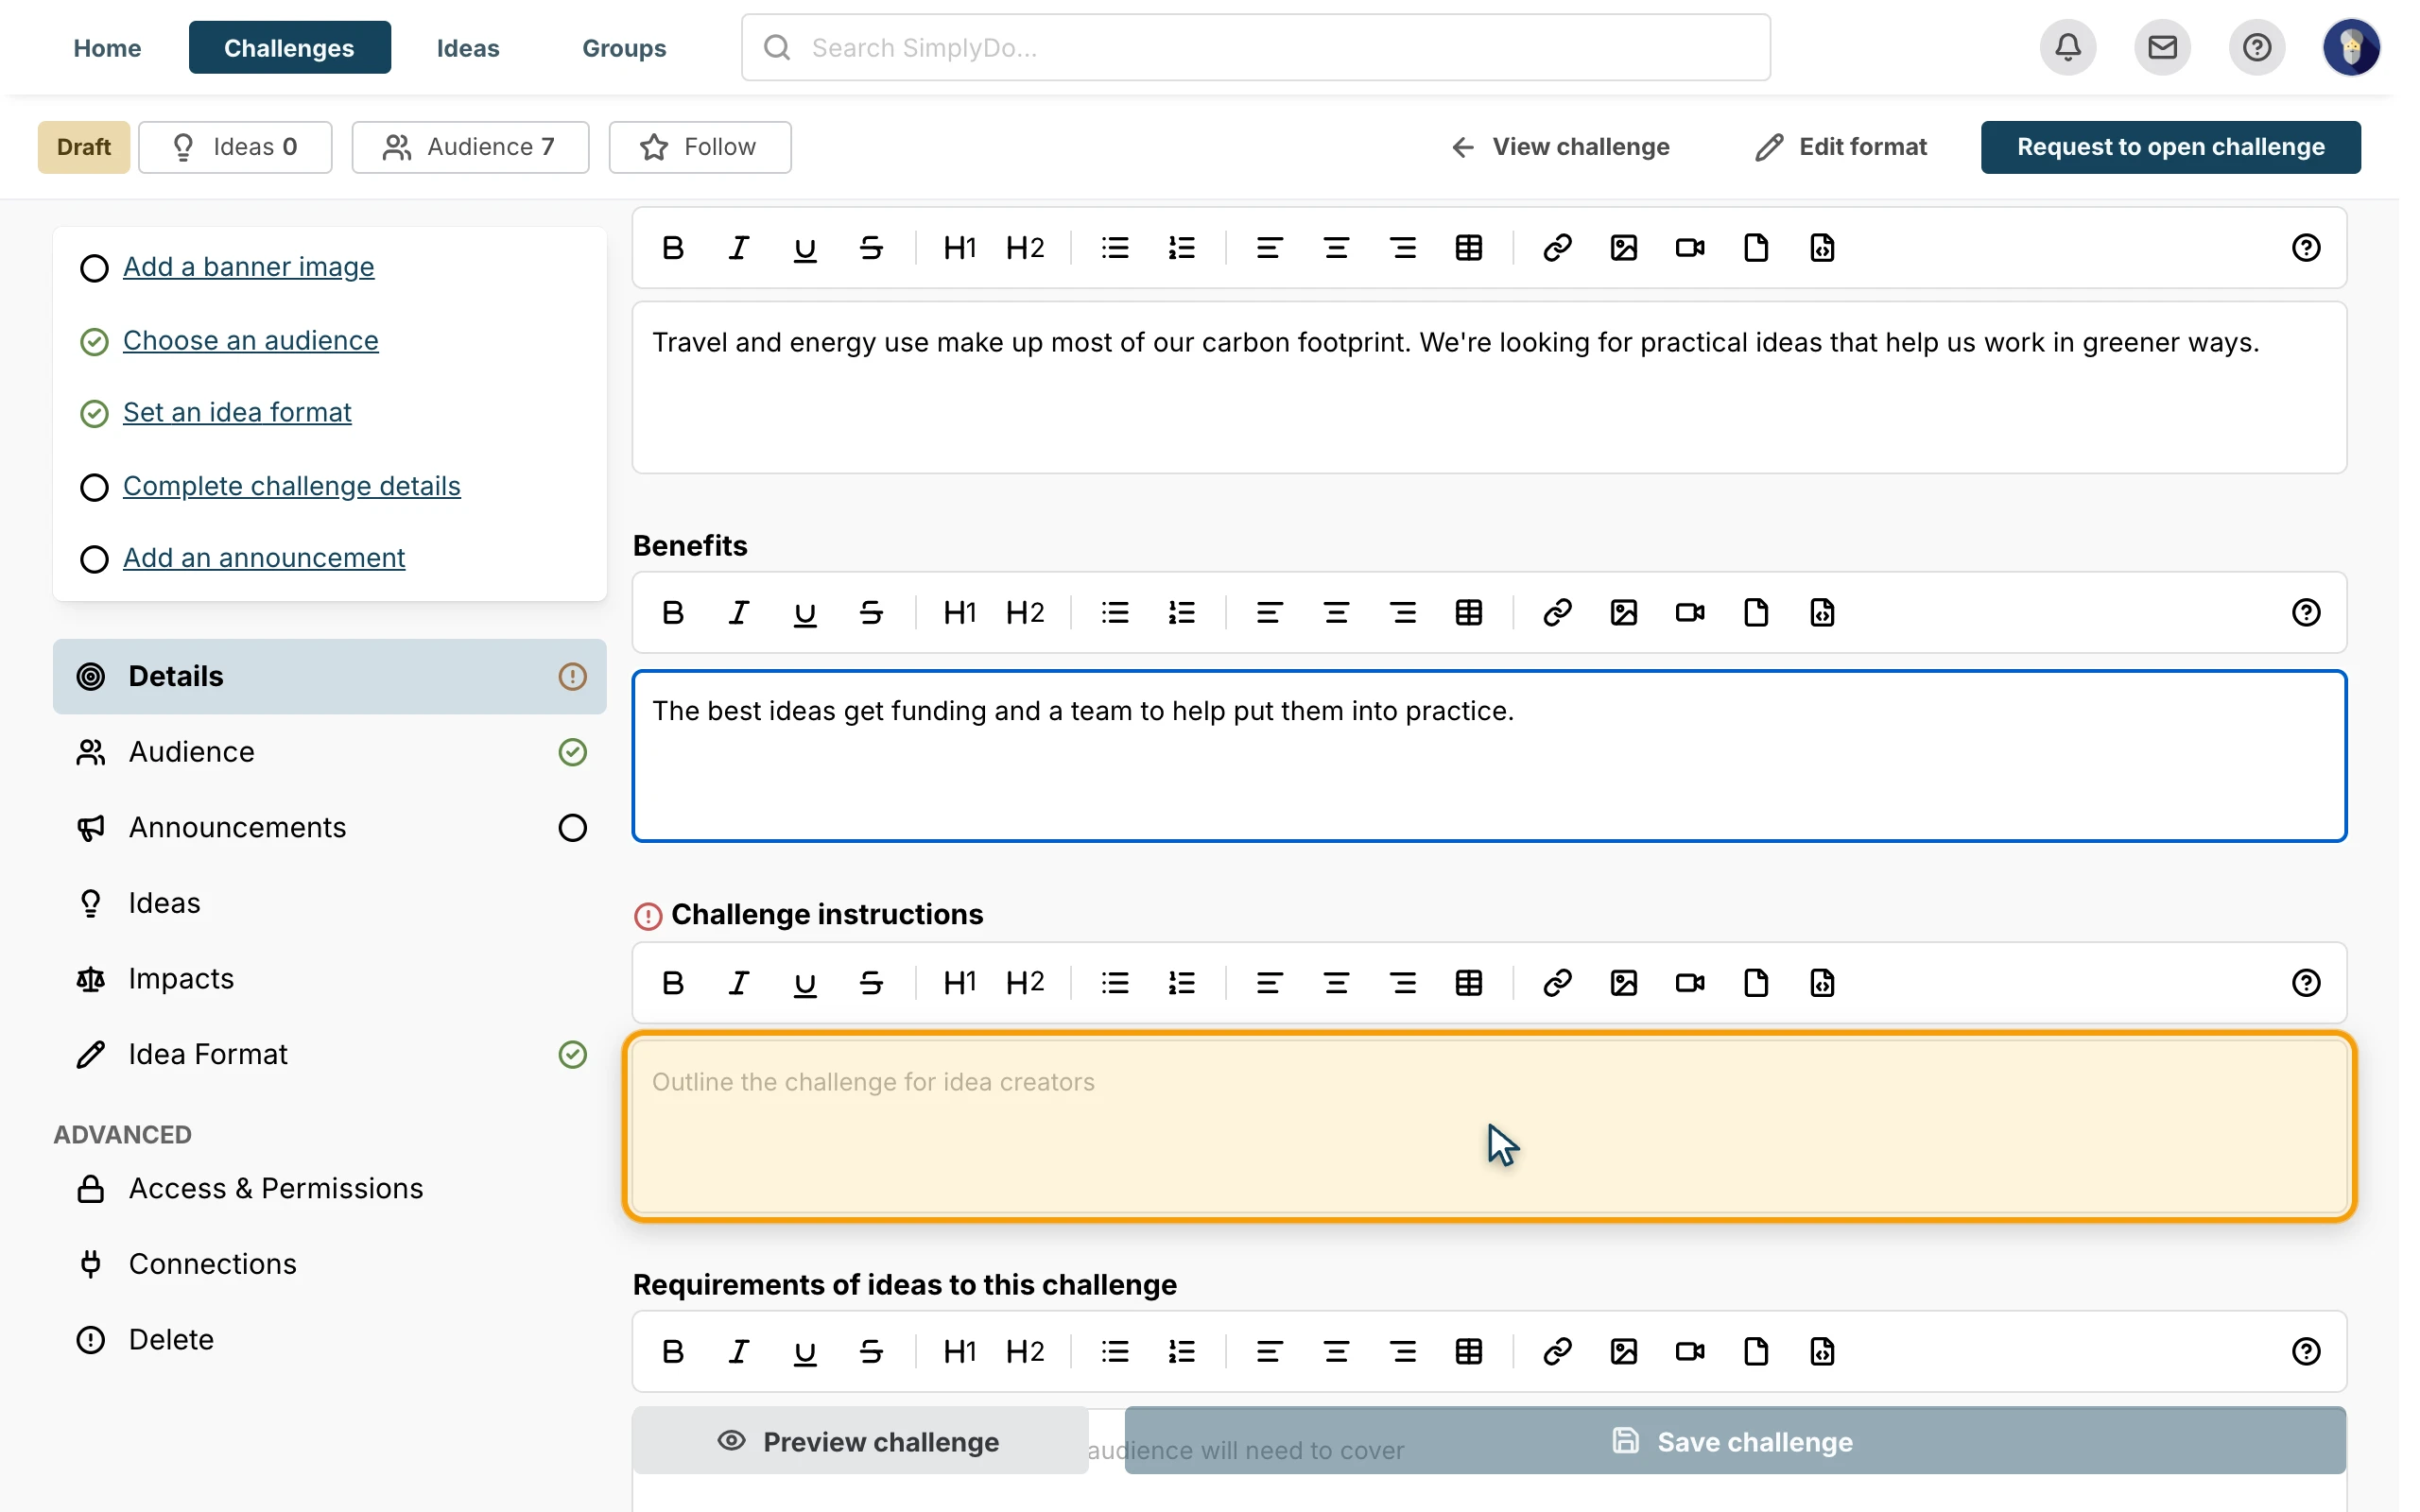The height and width of the screenshot is (1512, 2420).
Task: Open Audience in the sidebar
Action: point(329,752)
